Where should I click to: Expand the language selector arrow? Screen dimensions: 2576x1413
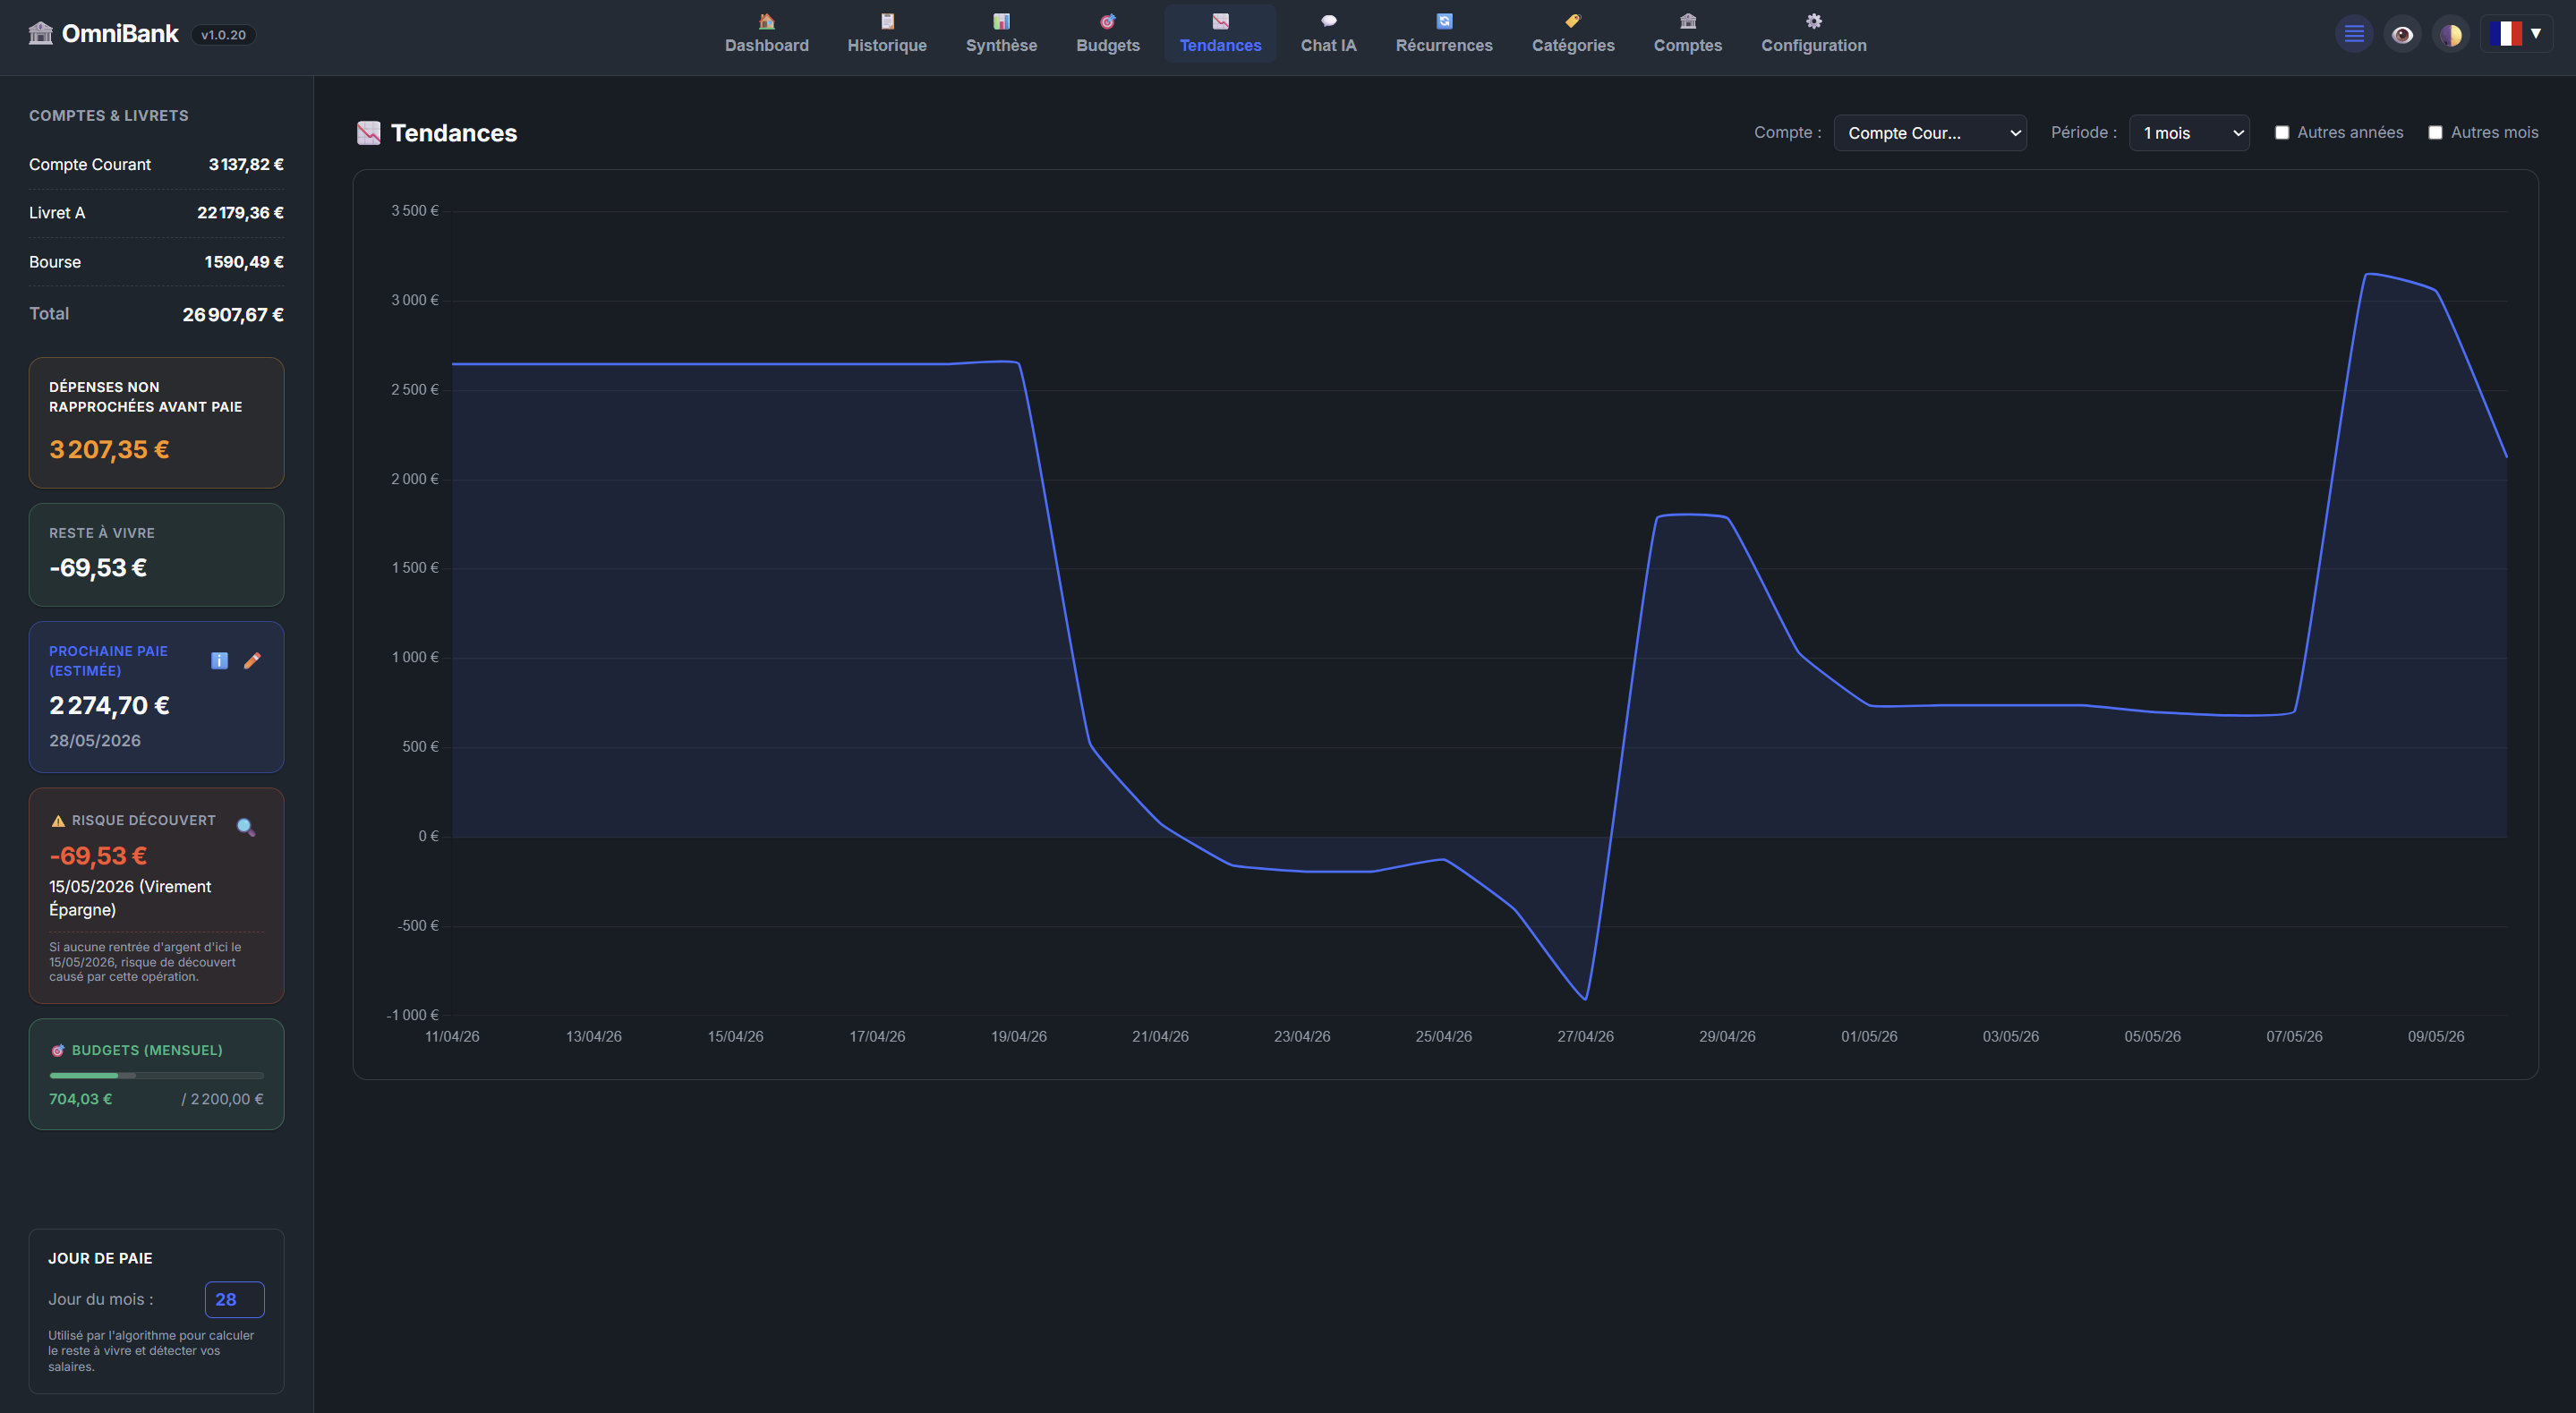coord(2536,33)
